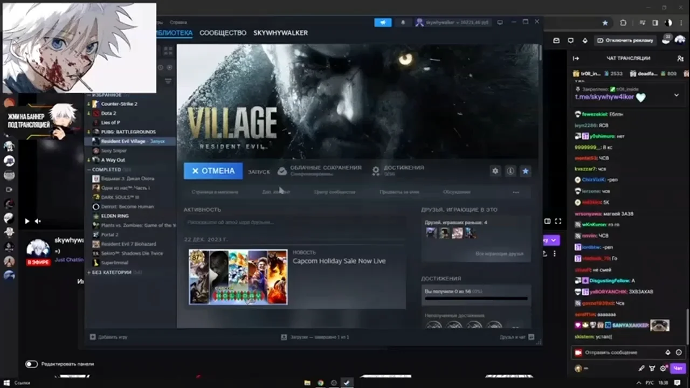This screenshot has width=690, height=388.
Task: Open the SKYWHYWALKER profile tab
Action: pyautogui.click(x=280, y=33)
